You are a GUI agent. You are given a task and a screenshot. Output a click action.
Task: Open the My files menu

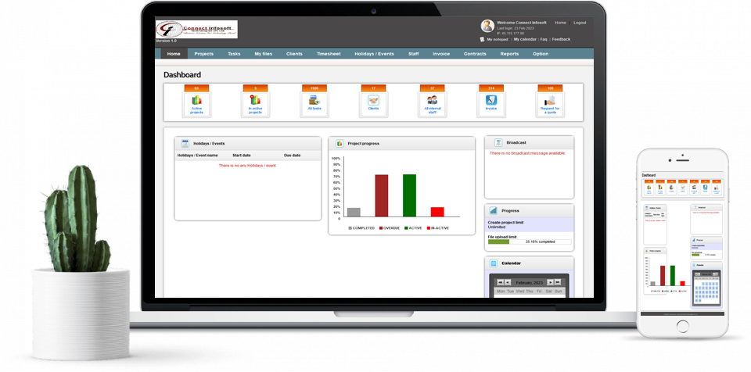click(x=264, y=54)
